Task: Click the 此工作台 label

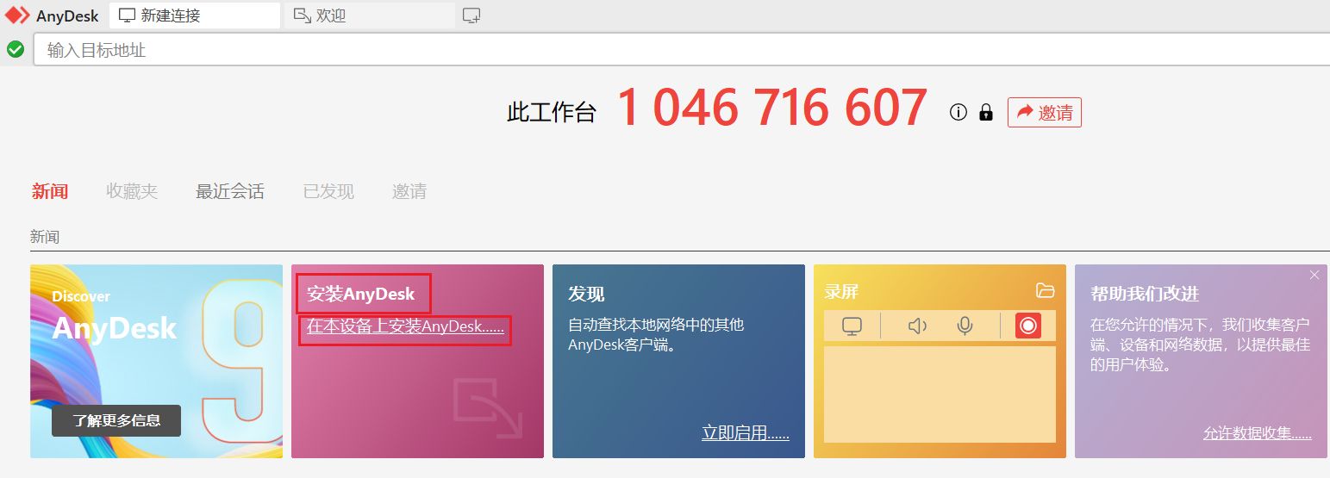Action: click(x=552, y=112)
